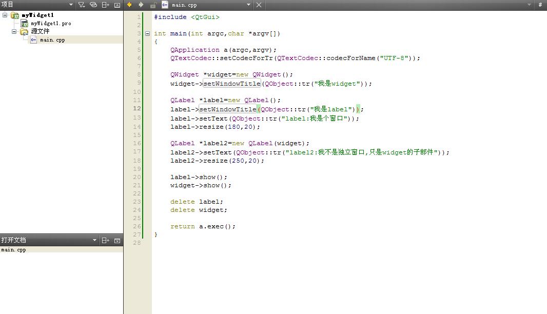Image resolution: width=547 pixels, height=314 pixels.
Task: Click the myWidget1 Qt project icon
Action: click(15, 15)
